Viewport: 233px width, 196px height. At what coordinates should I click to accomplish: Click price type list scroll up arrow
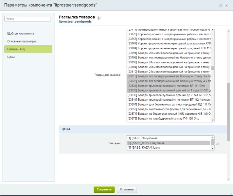213,138
